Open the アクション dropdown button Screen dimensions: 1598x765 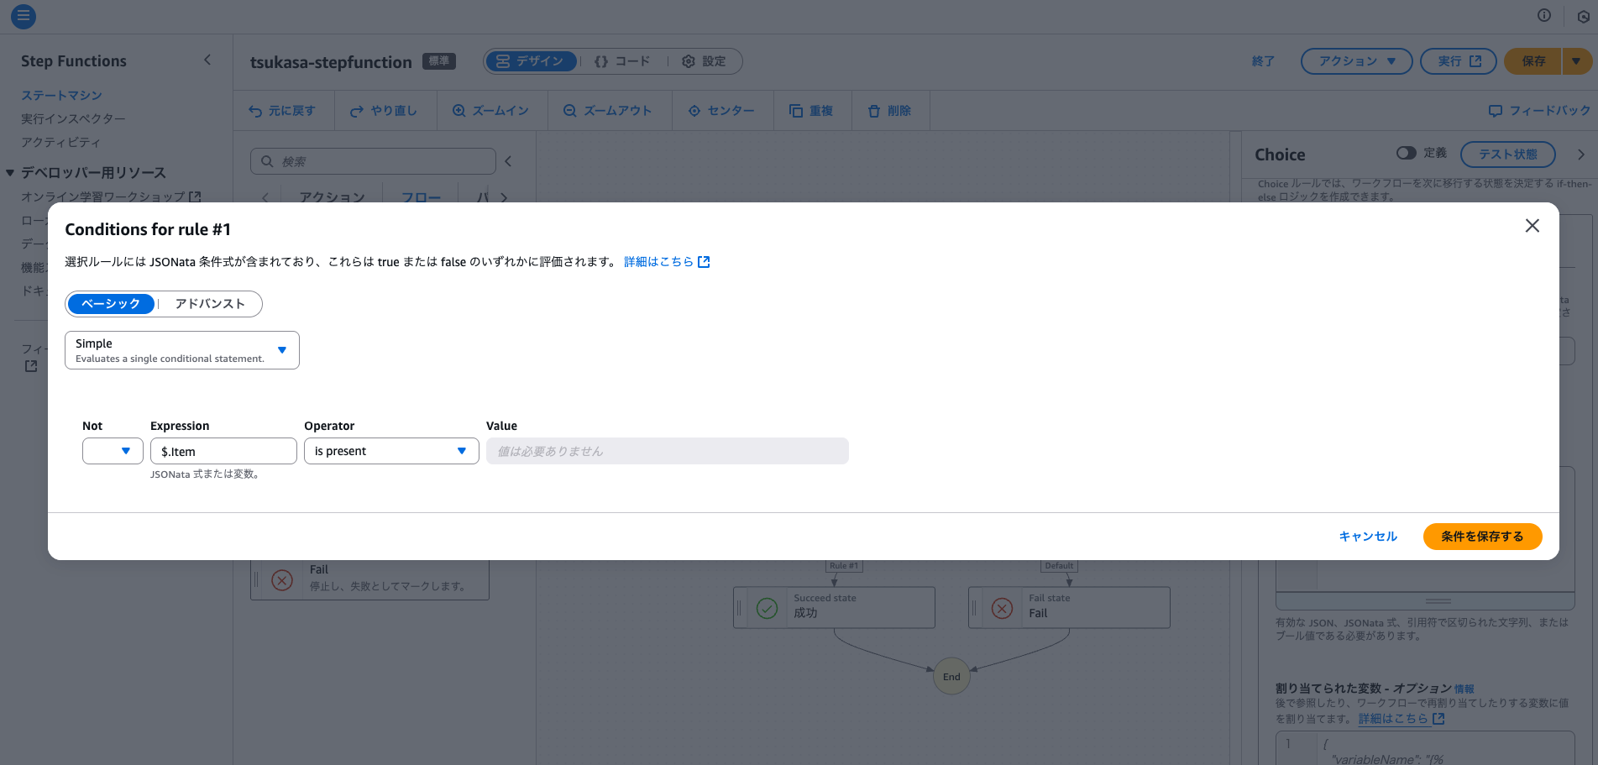point(1356,61)
